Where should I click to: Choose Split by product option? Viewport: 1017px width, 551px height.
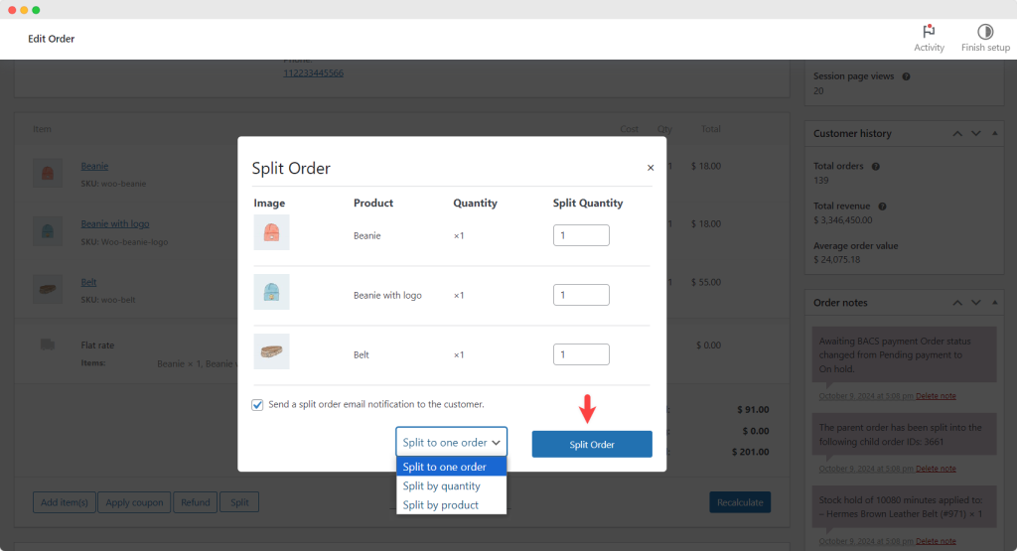click(440, 505)
